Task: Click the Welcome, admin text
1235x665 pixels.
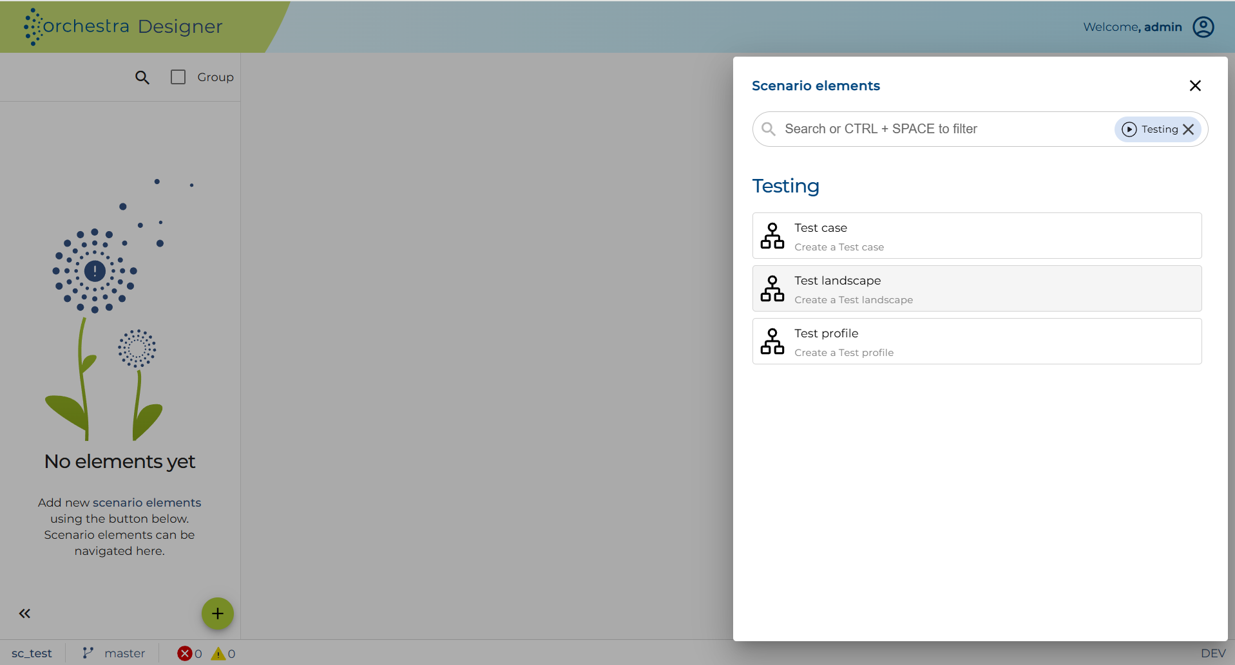Action: (1133, 27)
